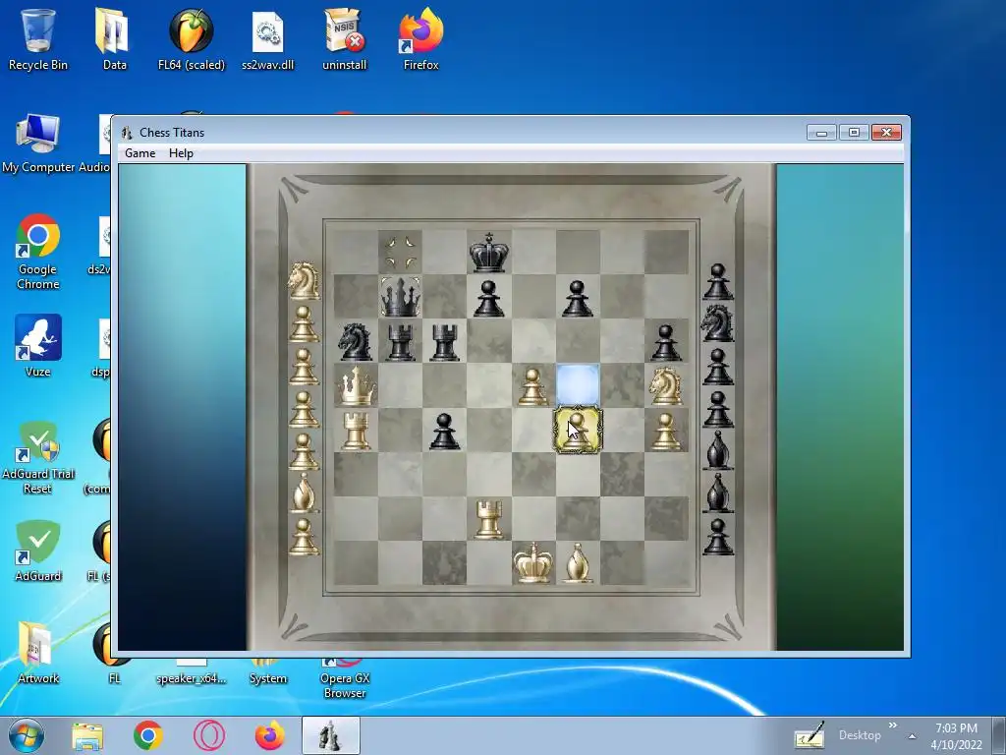This screenshot has width=1006, height=755.
Task: Click the selected white pawn on f4
Action: pos(578,431)
